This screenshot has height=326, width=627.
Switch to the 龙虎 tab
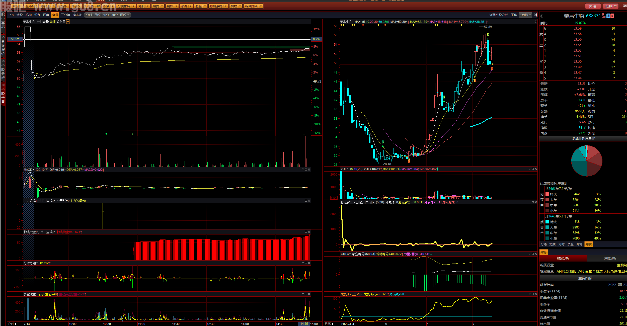pyautogui.click(x=589, y=244)
